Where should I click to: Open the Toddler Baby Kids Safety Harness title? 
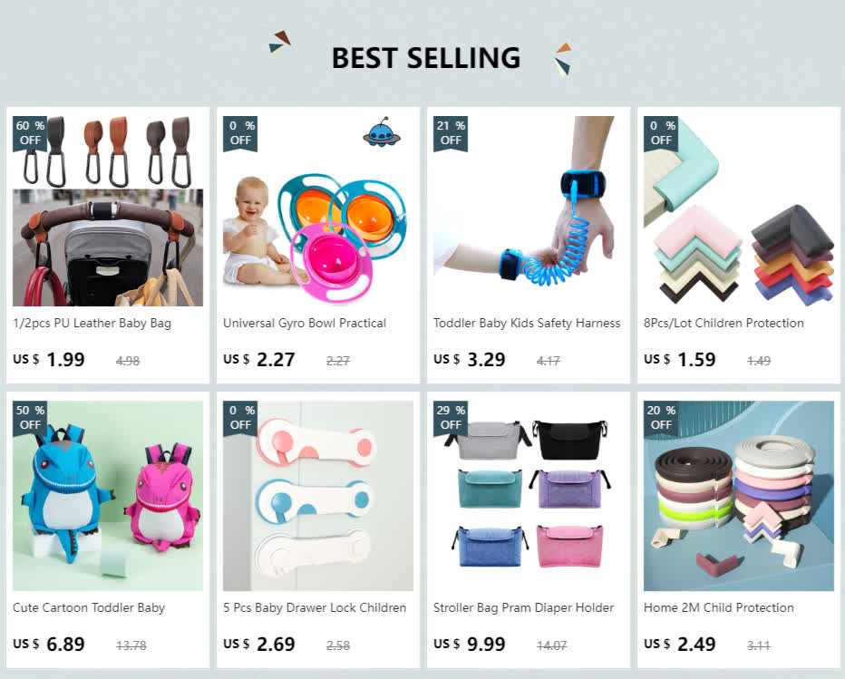(527, 323)
